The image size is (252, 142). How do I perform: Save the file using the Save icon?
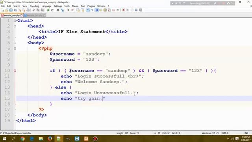[11, 10]
